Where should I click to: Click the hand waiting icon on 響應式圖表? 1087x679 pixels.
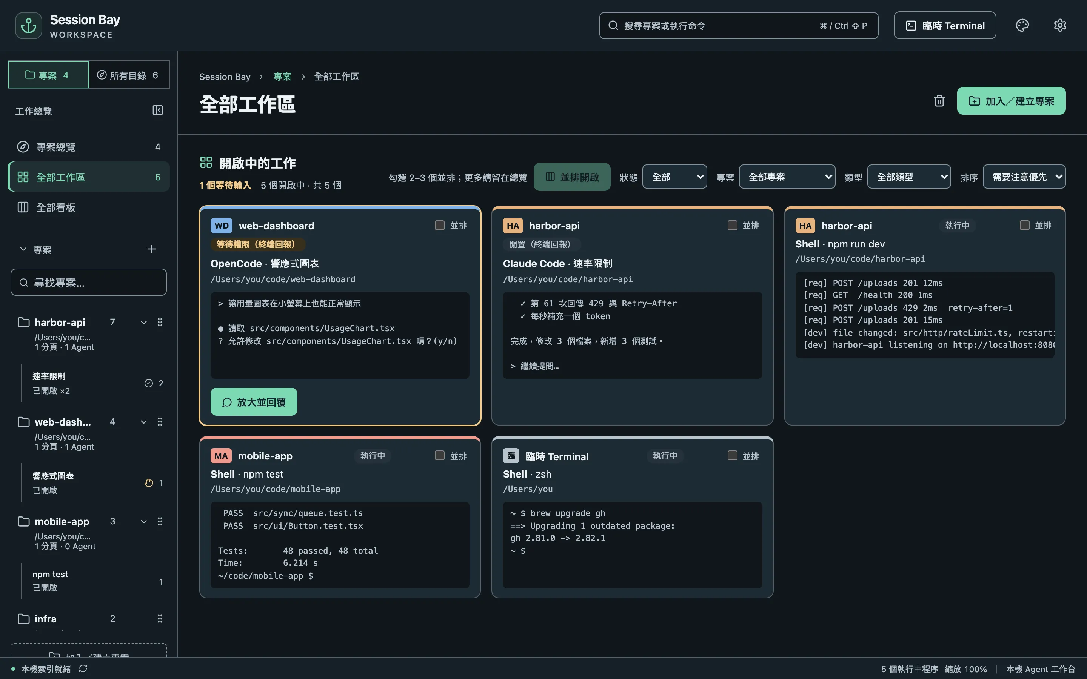pyautogui.click(x=149, y=483)
